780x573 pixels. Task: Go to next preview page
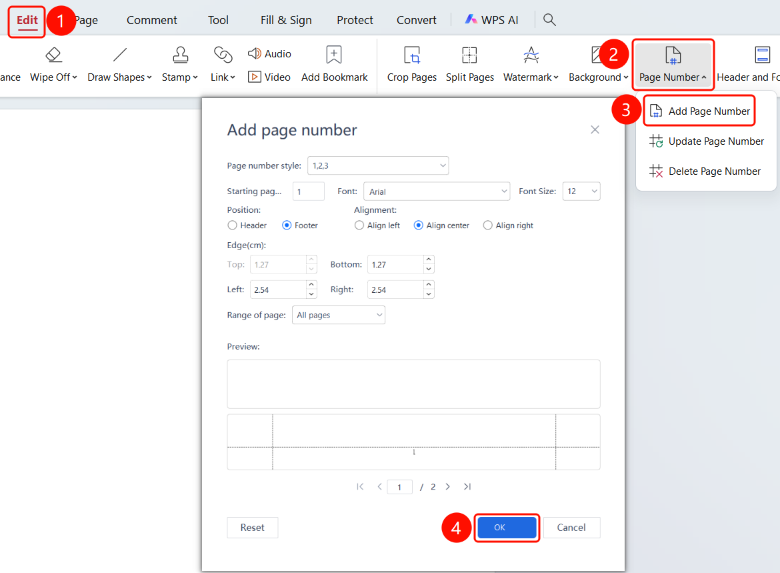tap(448, 487)
